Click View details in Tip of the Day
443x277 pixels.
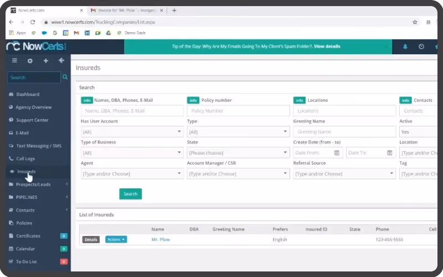(x=327, y=47)
